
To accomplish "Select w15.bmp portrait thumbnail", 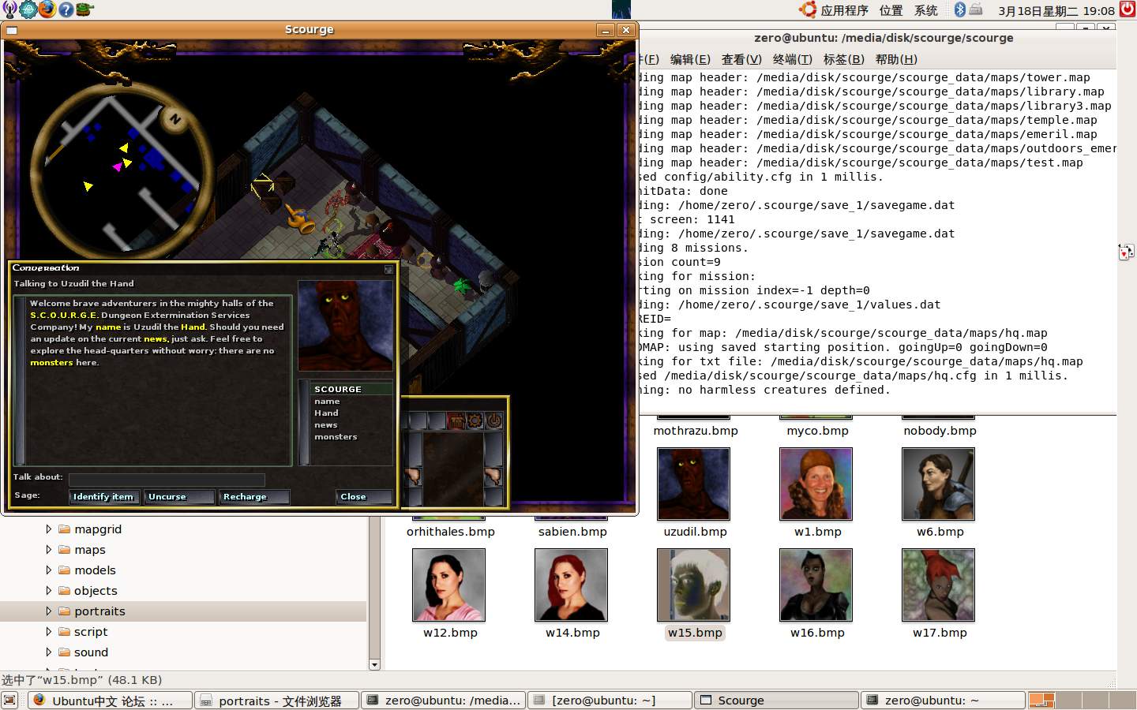I will (x=694, y=585).
